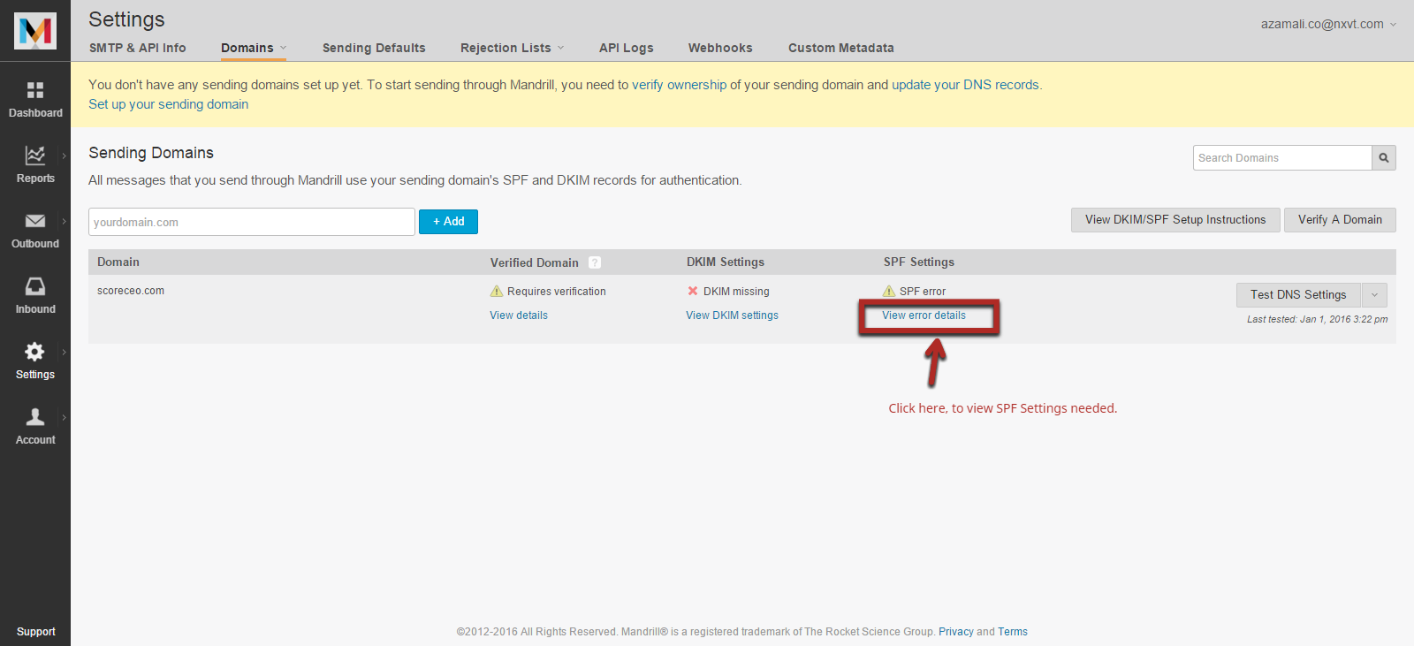Click the Test DNS Settings button
1414x646 pixels.
click(x=1299, y=295)
